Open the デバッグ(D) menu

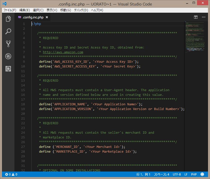81,10
